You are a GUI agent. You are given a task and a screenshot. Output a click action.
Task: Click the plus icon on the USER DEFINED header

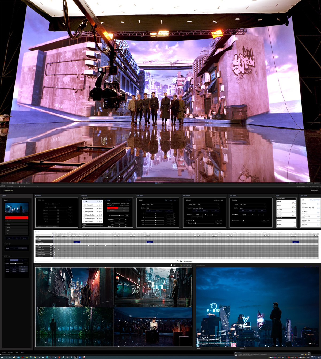coord(295,199)
